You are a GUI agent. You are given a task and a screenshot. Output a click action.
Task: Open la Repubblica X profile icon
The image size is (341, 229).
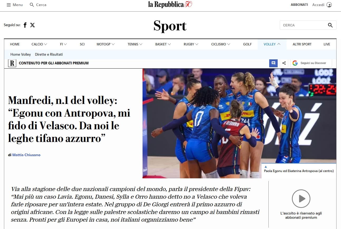click(x=32, y=25)
